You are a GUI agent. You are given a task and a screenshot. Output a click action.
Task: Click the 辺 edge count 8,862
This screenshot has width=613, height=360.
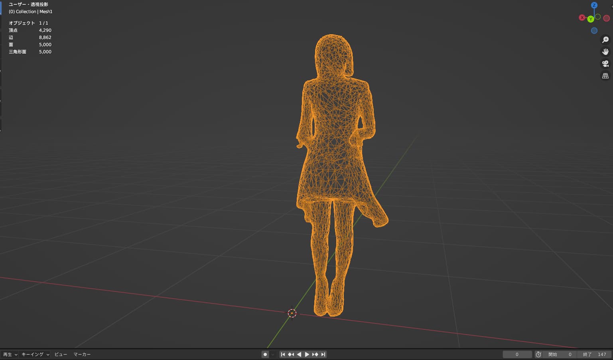[45, 37]
